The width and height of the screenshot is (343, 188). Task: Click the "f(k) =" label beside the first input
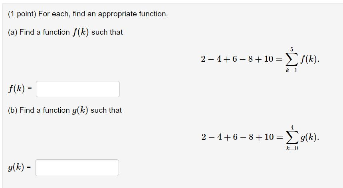coord(20,88)
